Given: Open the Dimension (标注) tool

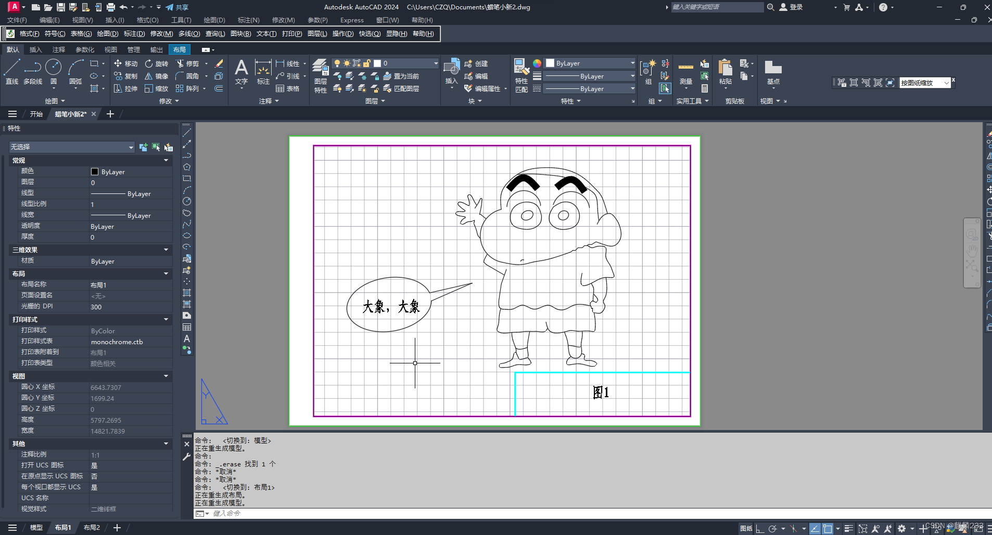Looking at the screenshot, I should [x=263, y=72].
